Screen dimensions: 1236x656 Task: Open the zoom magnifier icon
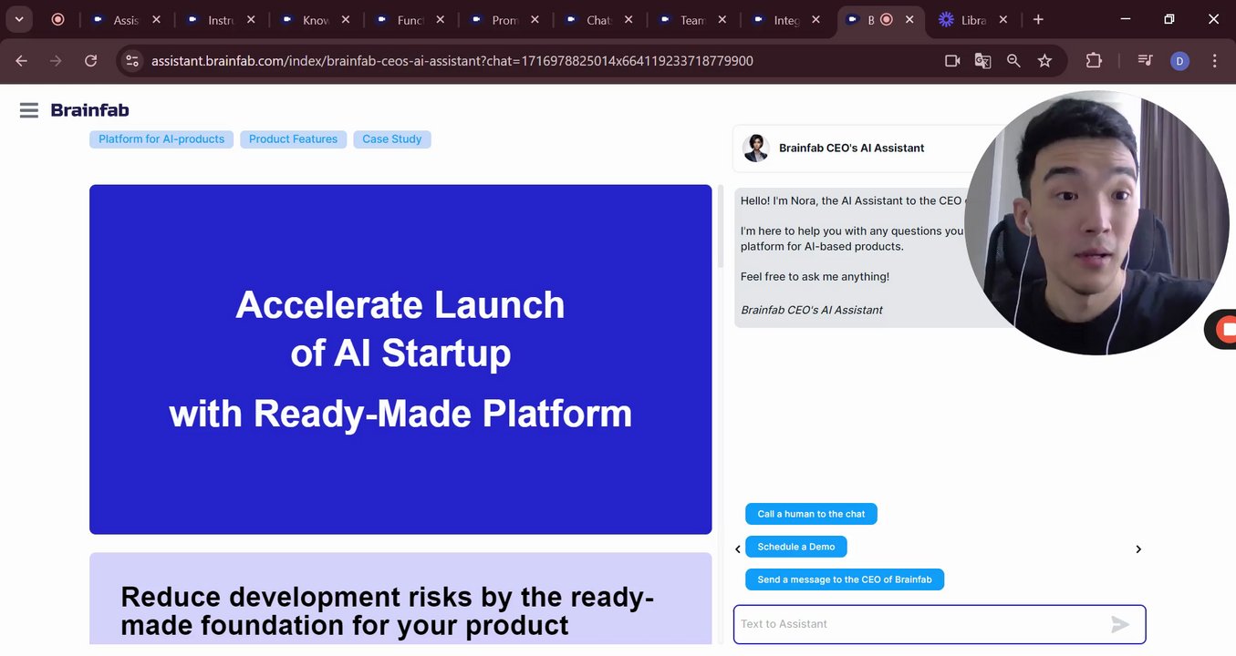(1013, 61)
